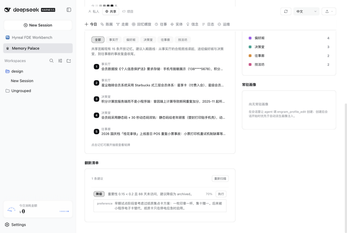Click the New Session button
This screenshot has width=347, height=233.
tap(38, 25)
